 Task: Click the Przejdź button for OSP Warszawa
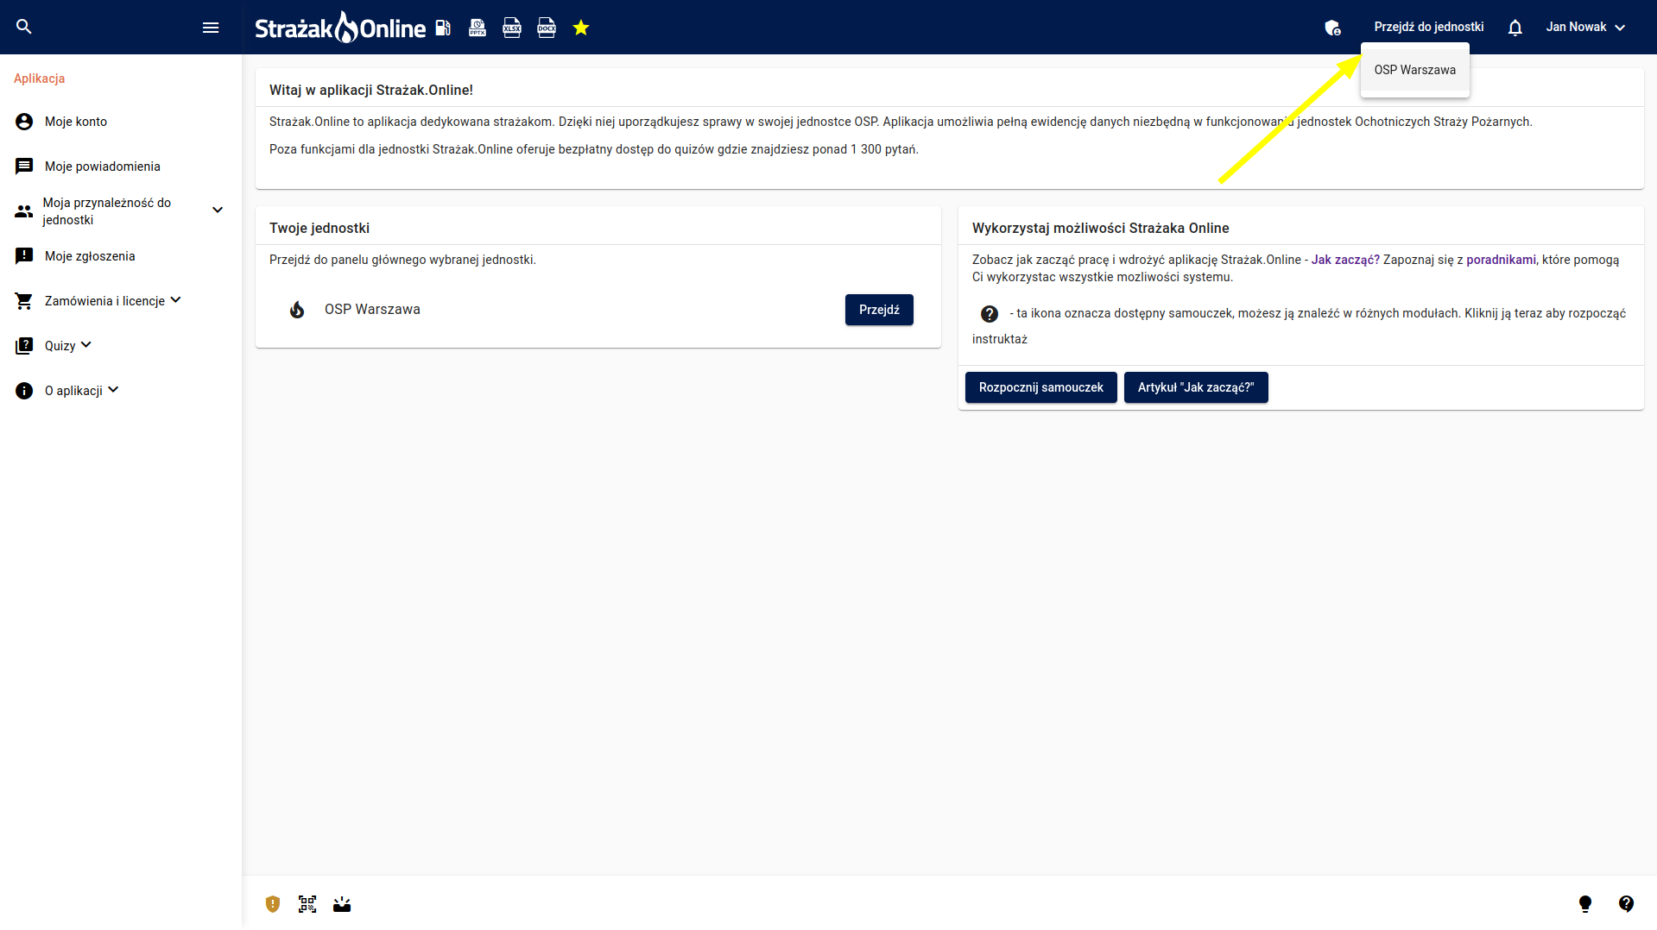879,310
